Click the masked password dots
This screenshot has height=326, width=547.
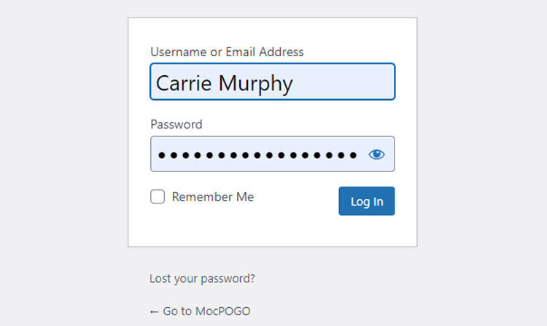[x=257, y=155]
